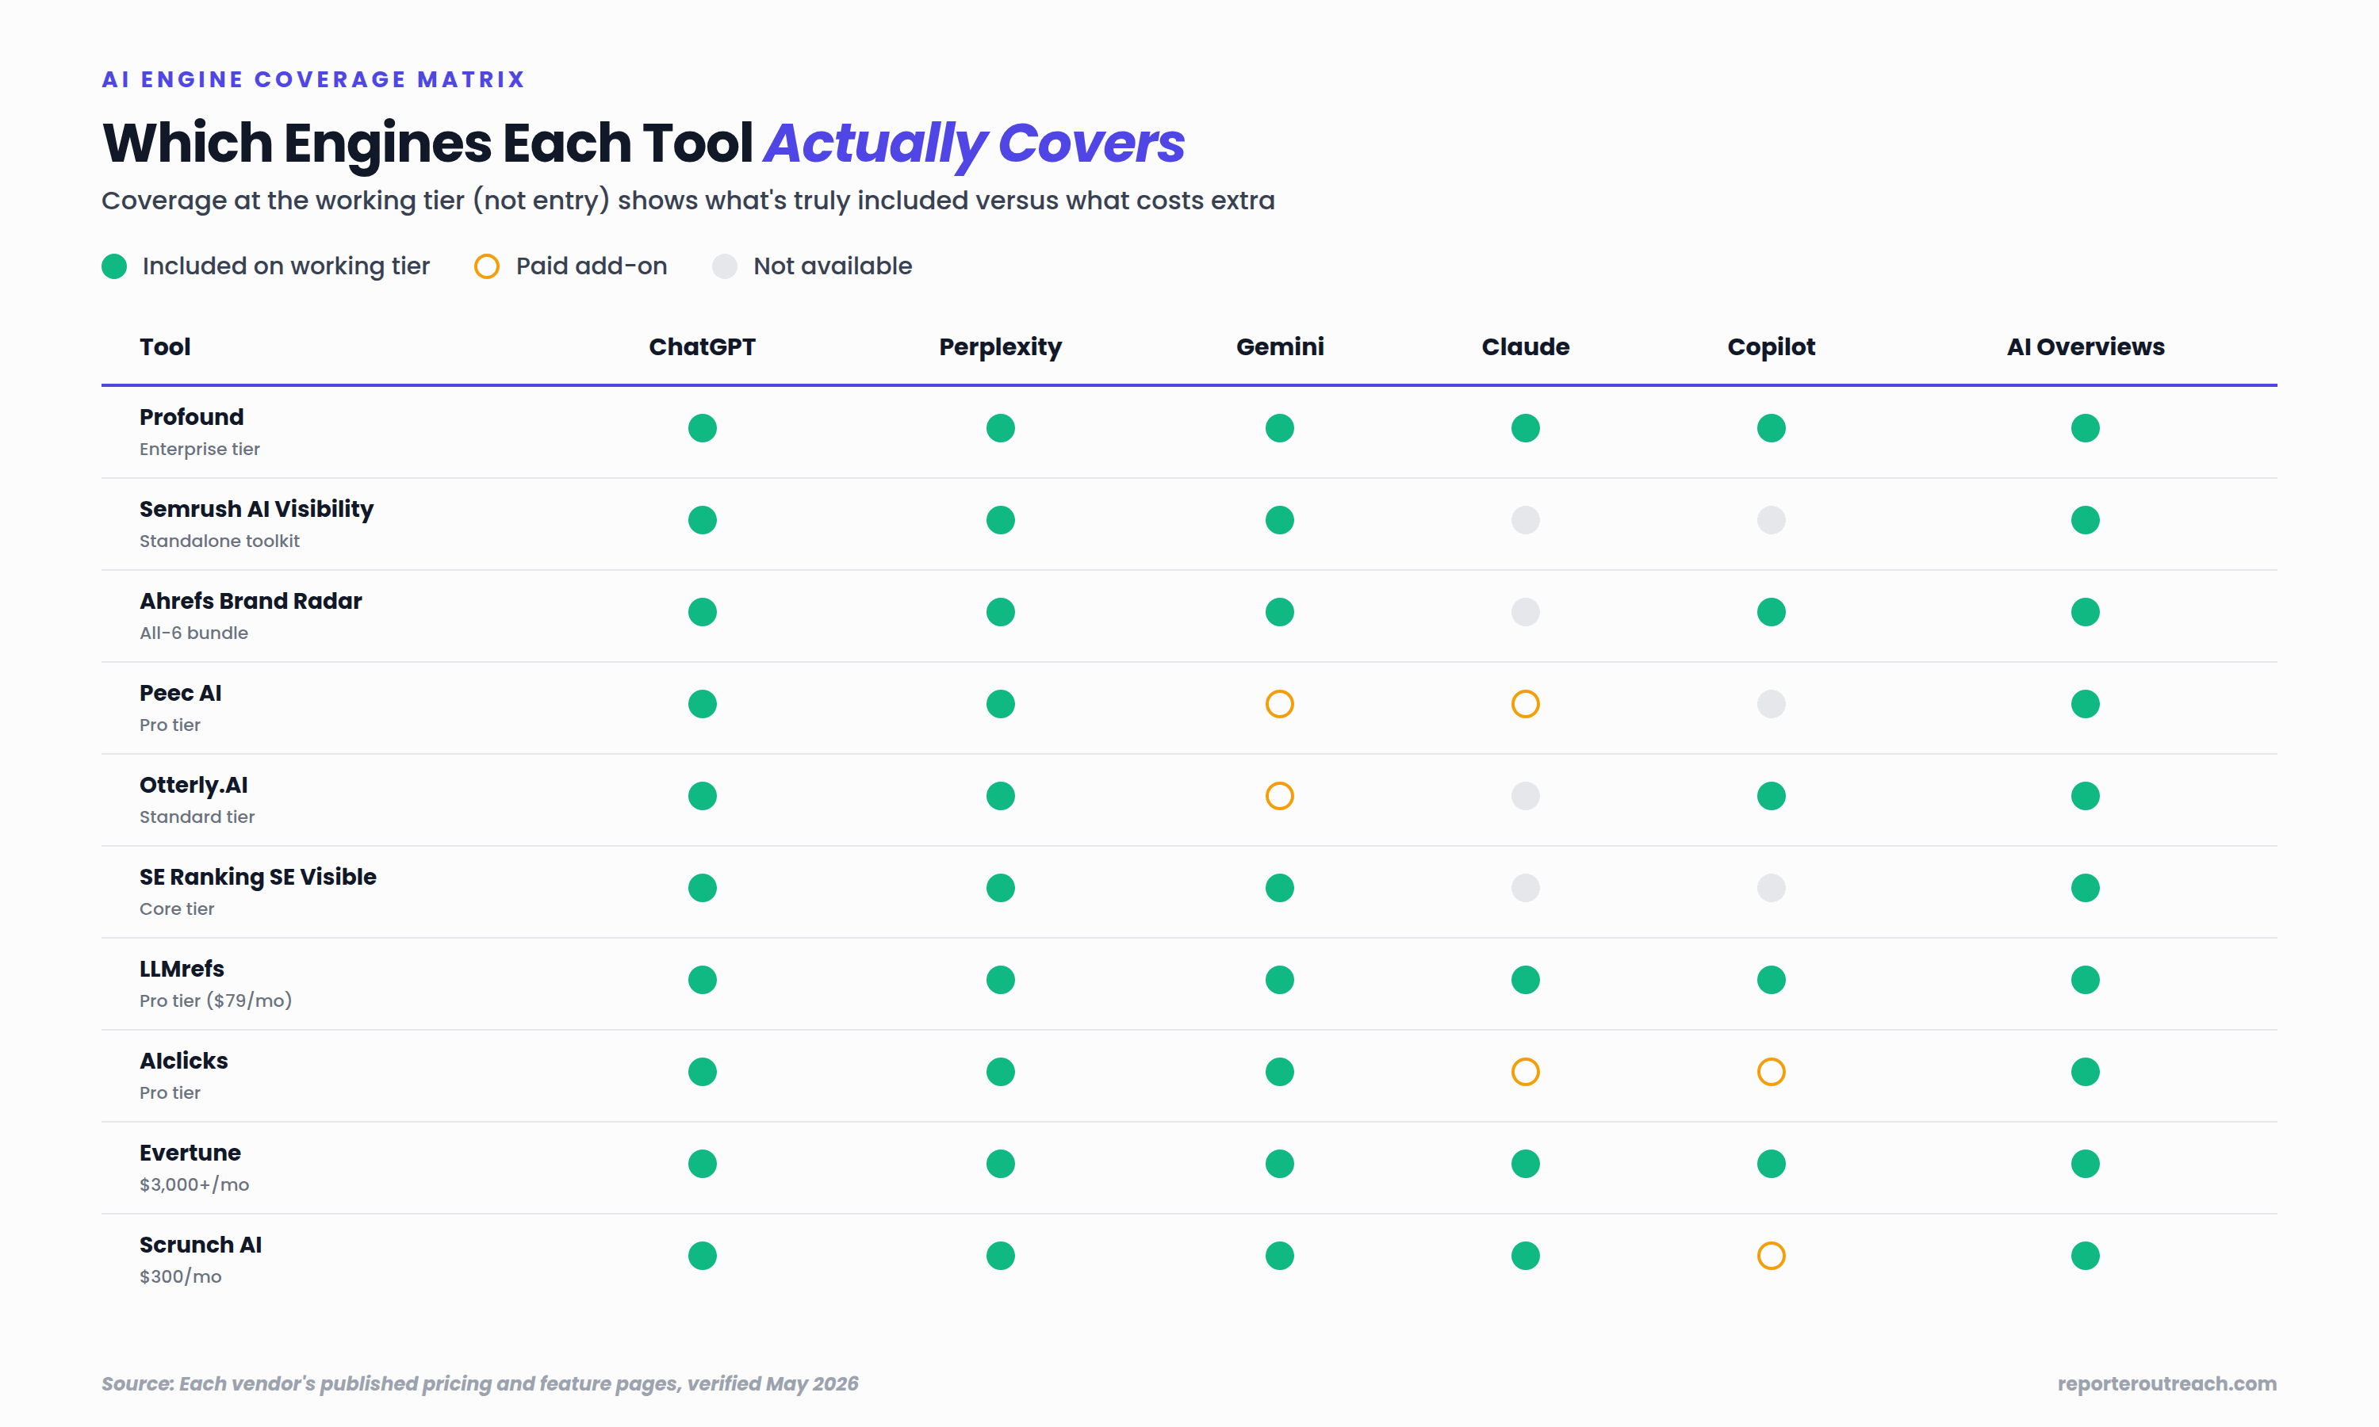Screen dimensions: 2379x1427
Task: Click the Evertune tool name
Action: (190, 1153)
